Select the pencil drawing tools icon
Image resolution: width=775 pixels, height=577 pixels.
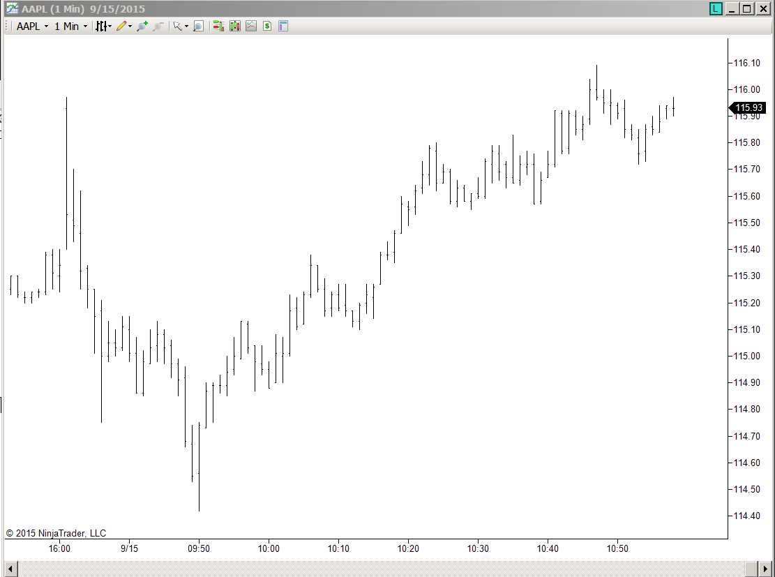pos(121,27)
